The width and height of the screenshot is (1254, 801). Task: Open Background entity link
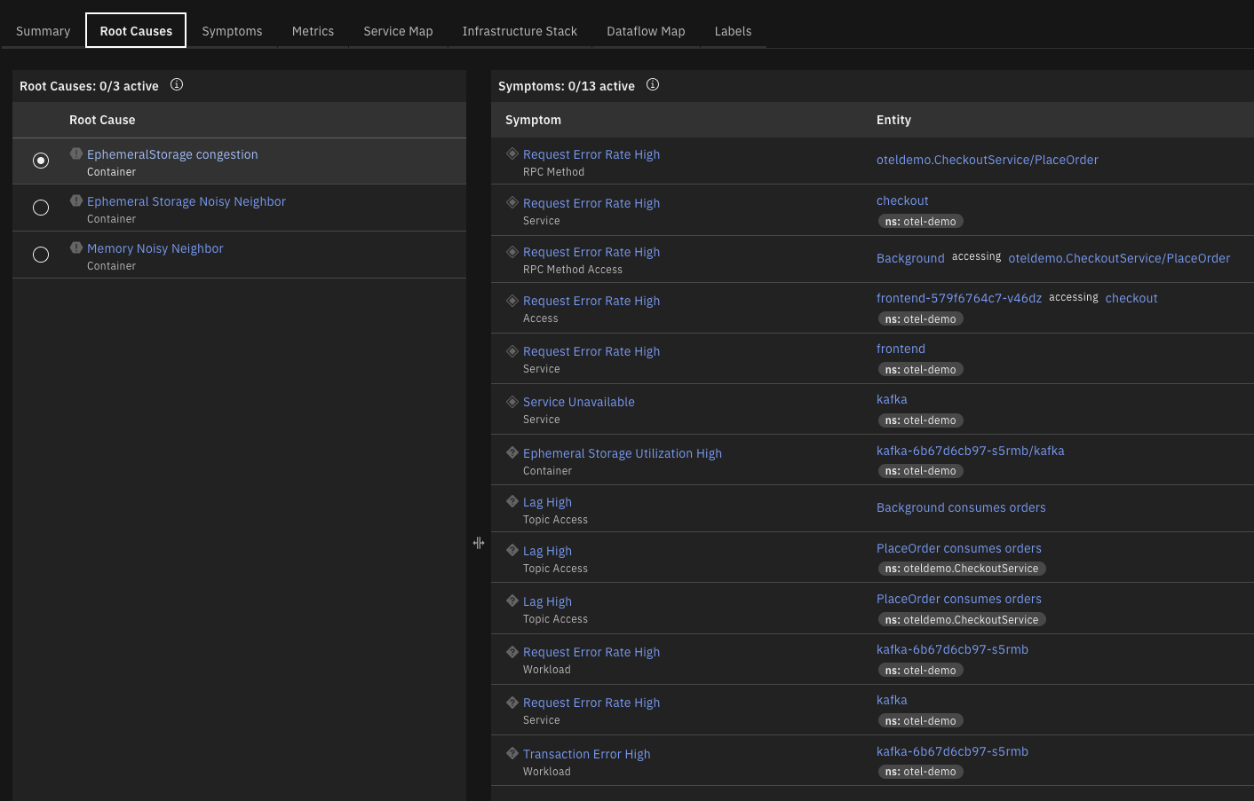(x=910, y=258)
